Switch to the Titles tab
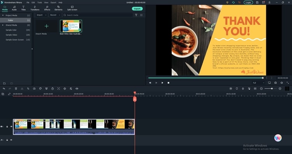Image resolution: width=292 pixels, height=154 pixels. 23,8
